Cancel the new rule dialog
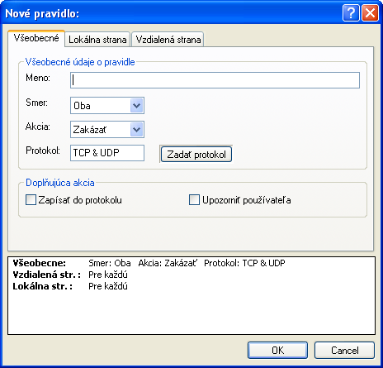Screen dimensions: 383x368 (344, 351)
